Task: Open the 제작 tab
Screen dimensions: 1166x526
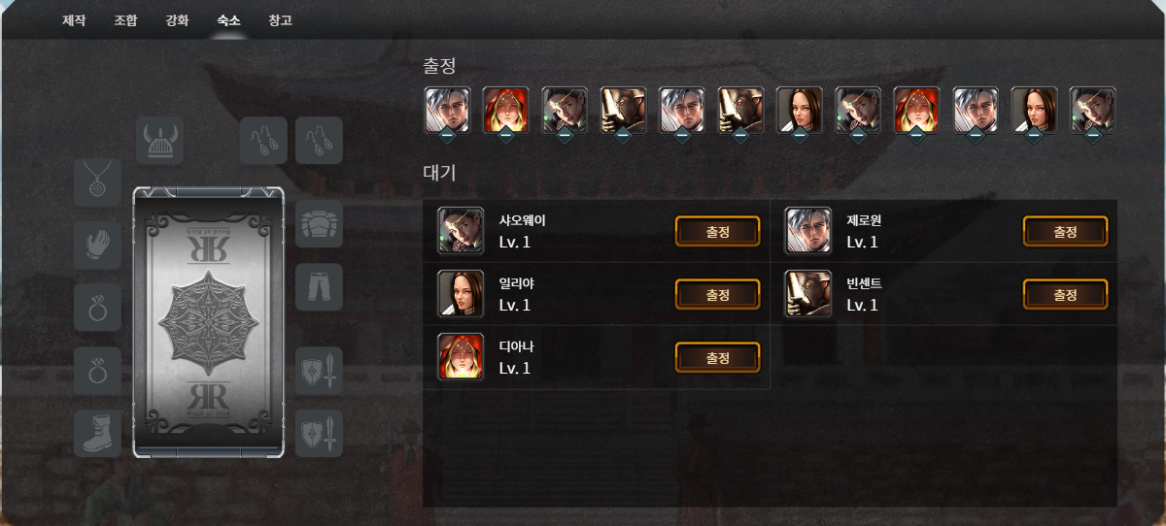Action: click(74, 19)
